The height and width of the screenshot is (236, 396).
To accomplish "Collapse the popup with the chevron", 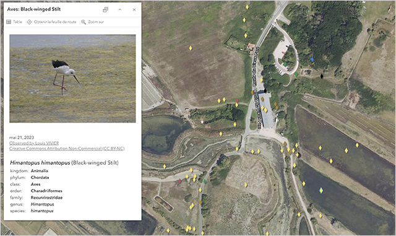I will (x=120, y=10).
